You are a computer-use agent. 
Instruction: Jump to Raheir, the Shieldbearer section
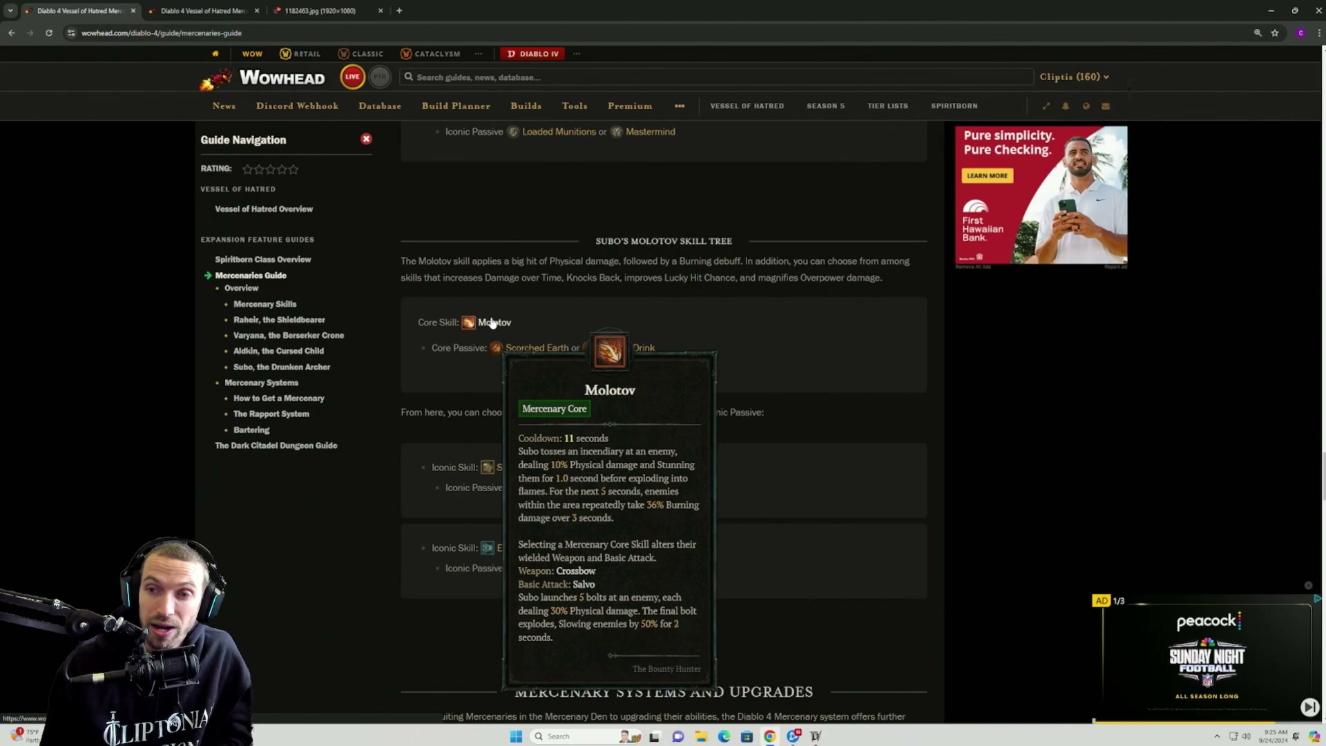[x=279, y=320]
